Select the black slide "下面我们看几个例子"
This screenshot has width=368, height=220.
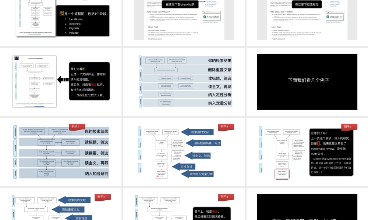307,80
